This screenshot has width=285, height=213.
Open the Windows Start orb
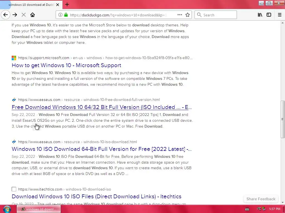tap(7, 209)
